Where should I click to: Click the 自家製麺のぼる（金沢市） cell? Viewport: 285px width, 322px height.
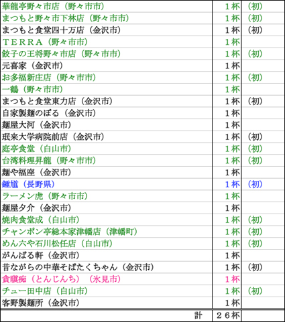(49, 113)
